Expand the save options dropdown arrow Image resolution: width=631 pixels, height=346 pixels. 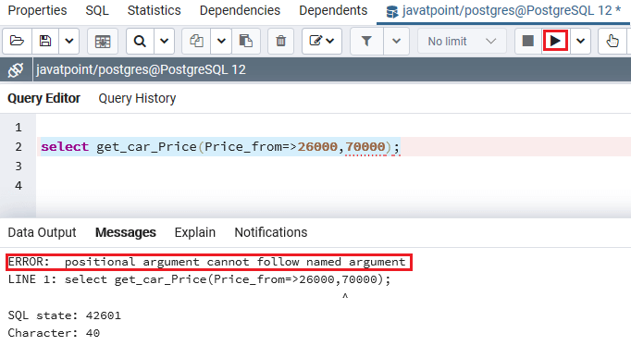pos(69,41)
